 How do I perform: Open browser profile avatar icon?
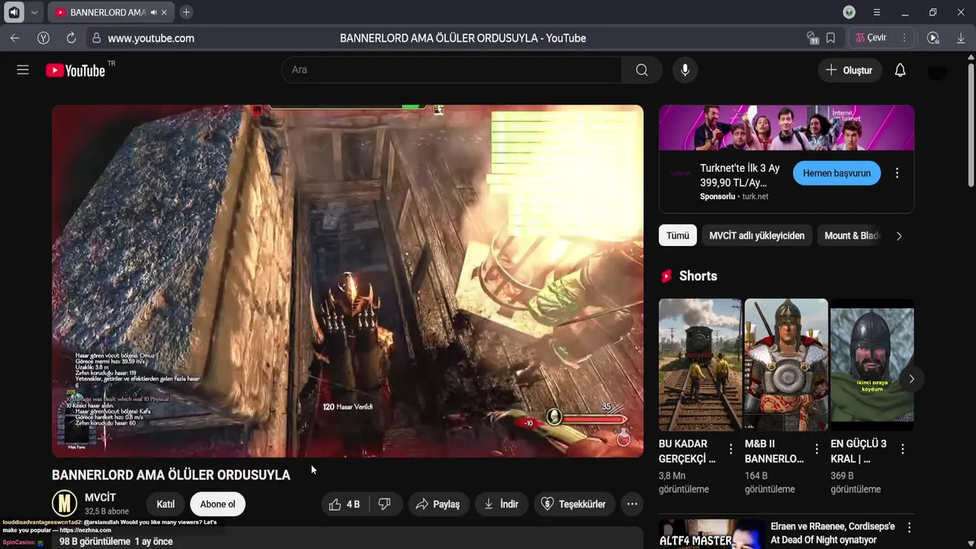click(x=849, y=12)
